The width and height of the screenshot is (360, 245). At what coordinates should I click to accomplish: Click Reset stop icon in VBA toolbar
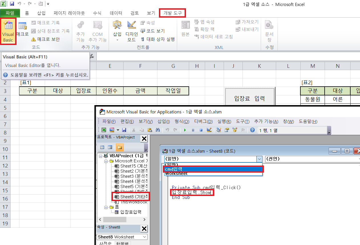pos(201,130)
